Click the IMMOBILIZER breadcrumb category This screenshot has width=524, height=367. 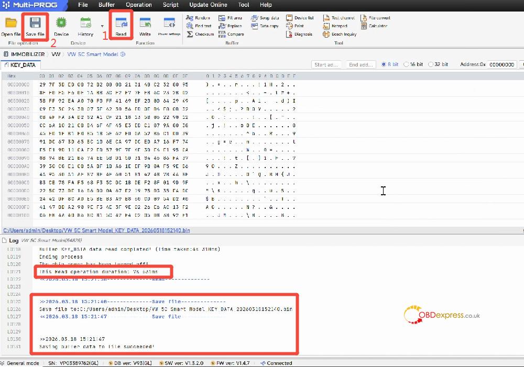point(24,54)
